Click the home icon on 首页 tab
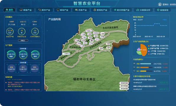This screenshot has height=106, width=176. pos(7,10)
